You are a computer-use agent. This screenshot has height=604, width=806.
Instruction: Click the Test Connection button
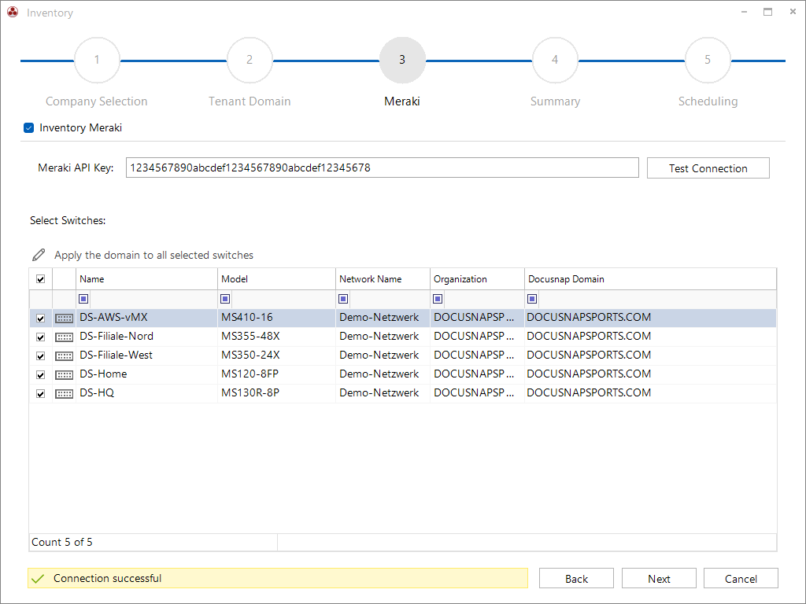[708, 168]
